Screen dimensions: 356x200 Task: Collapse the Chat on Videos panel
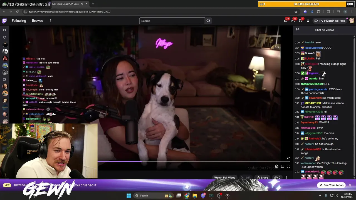click(x=298, y=29)
